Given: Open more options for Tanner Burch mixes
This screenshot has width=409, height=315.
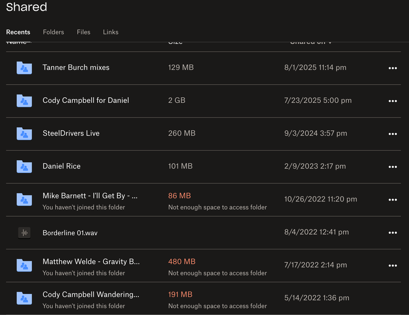Looking at the screenshot, I should [393, 68].
